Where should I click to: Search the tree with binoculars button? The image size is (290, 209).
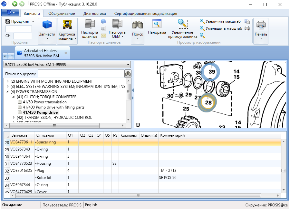[128, 74]
